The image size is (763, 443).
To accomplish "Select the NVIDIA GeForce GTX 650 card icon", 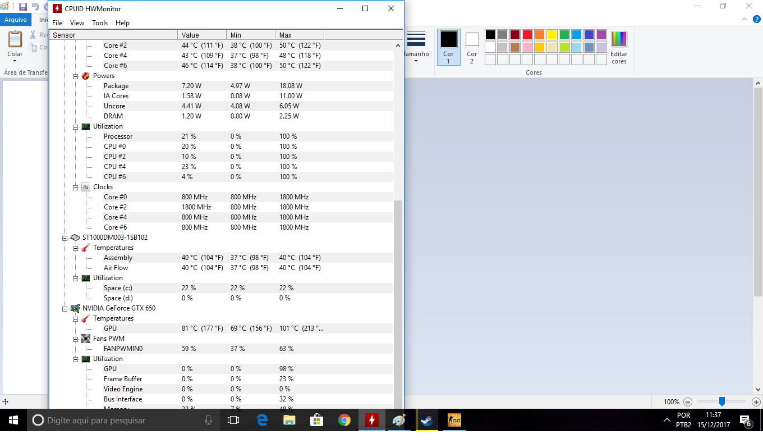I will 75,308.
